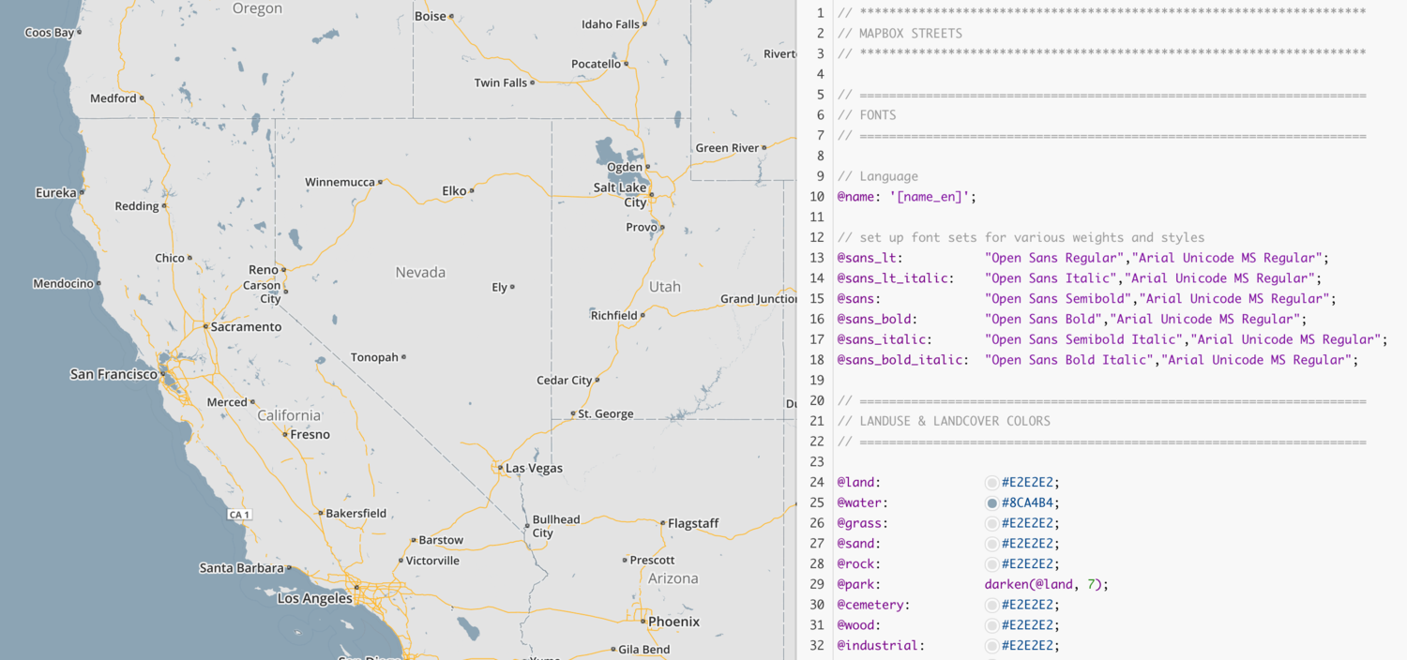
Task: Click the '[name_en]' string value
Action: (x=930, y=197)
